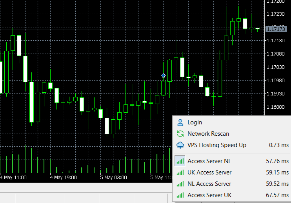Click the 67.57 ms ping value

(x=277, y=195)
